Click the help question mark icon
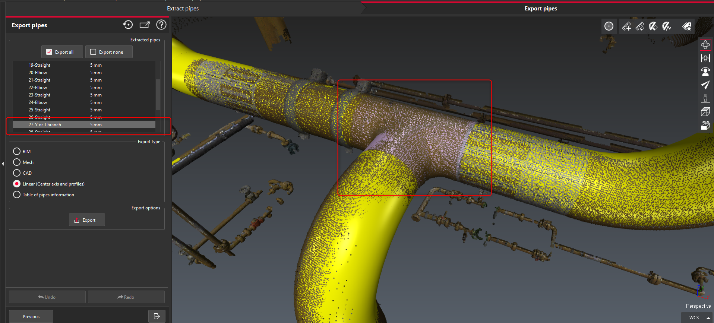The image size is (714, 323). [161, 25]
